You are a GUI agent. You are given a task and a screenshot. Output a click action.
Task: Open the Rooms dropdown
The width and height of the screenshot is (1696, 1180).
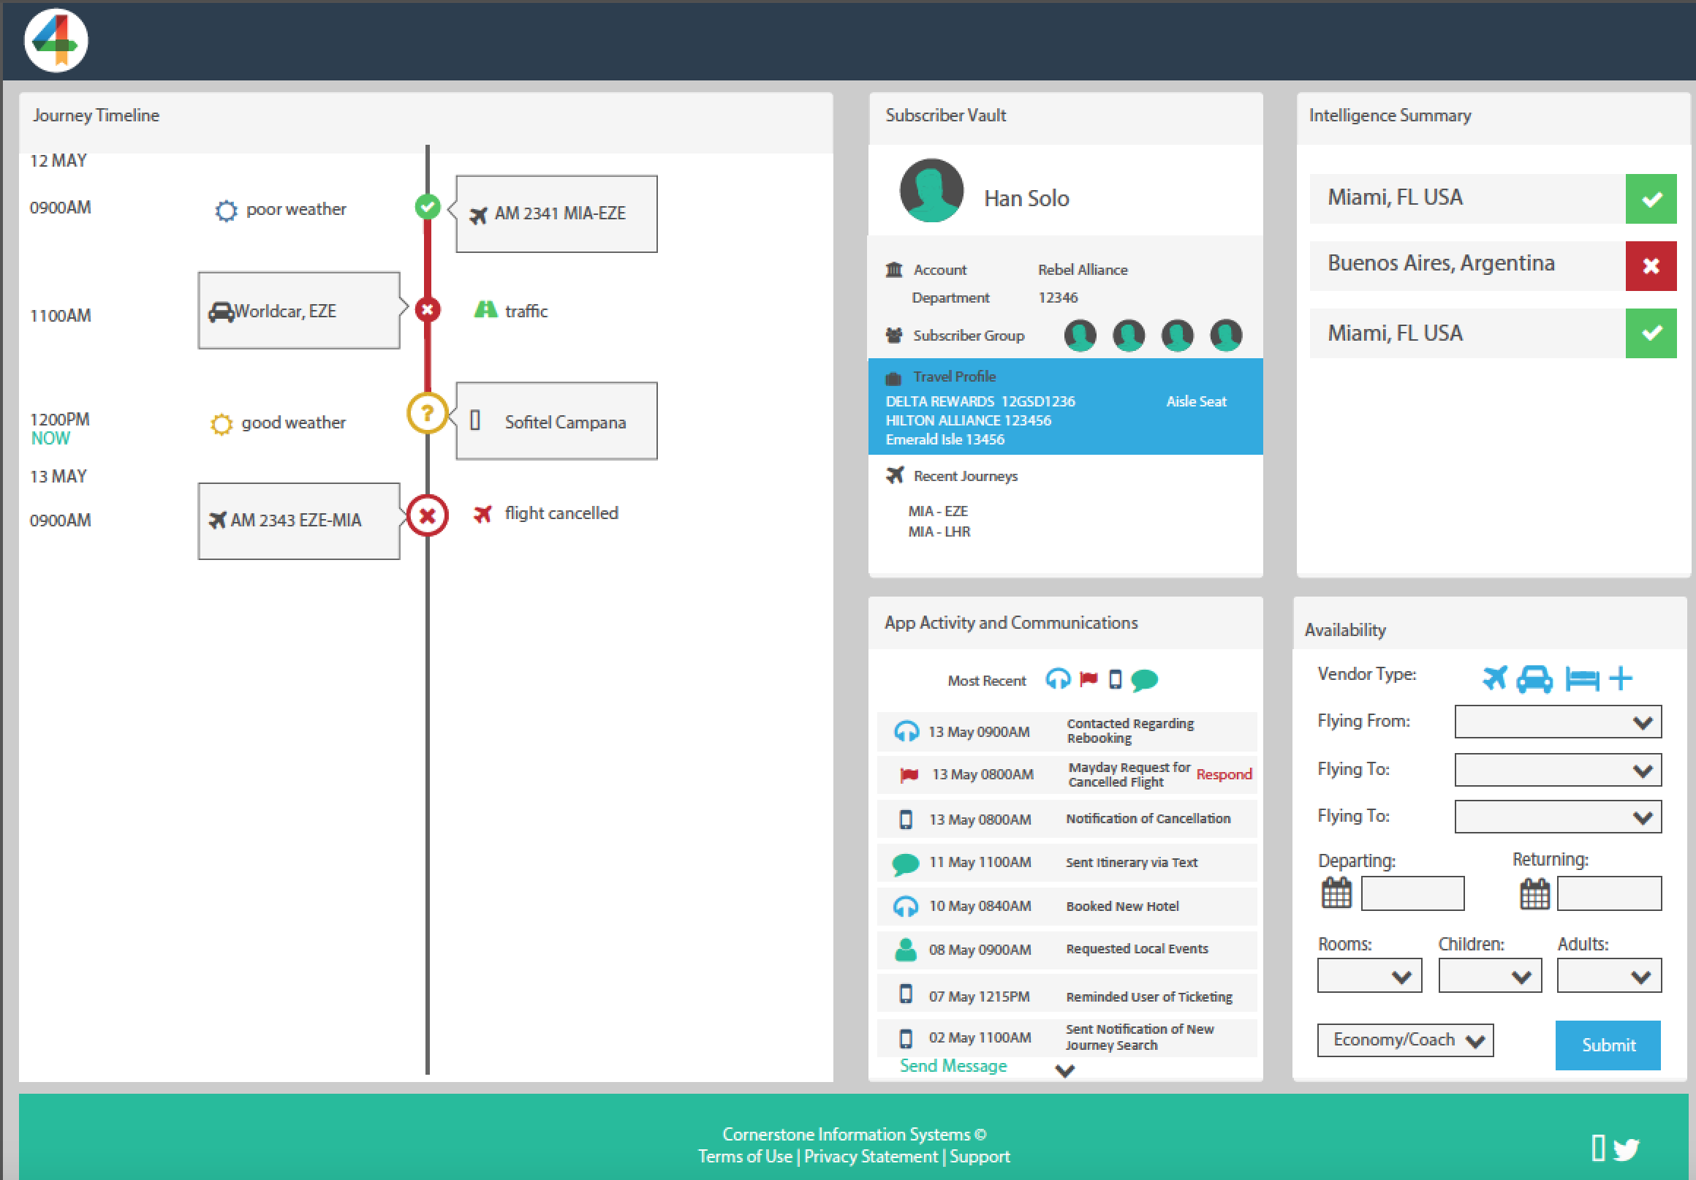point(1369,976)
